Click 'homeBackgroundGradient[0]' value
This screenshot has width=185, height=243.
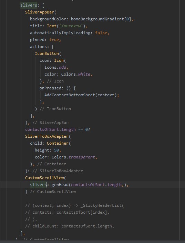[101, 19]
